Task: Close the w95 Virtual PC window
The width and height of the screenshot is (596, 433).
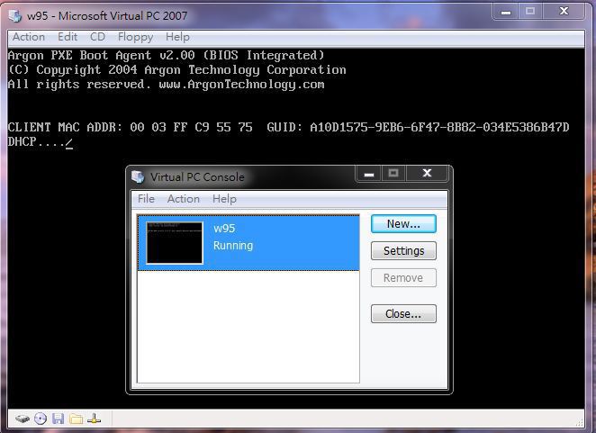Action: [x=564, y=12]
